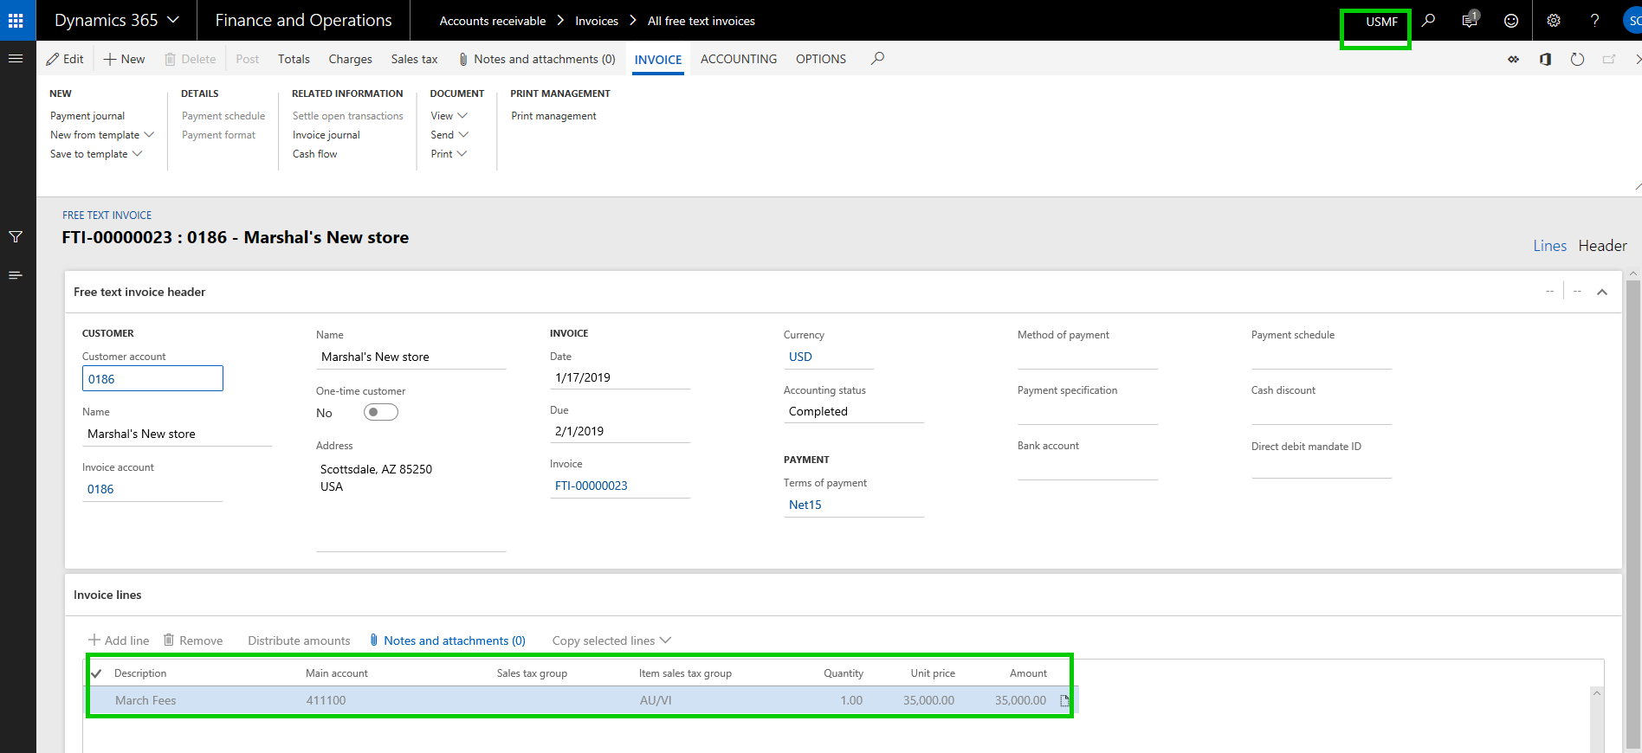Toggle the One-time customer switch
Image resolution: width=1642 pixels, height=753 pixels.
(x=380, y=412)
